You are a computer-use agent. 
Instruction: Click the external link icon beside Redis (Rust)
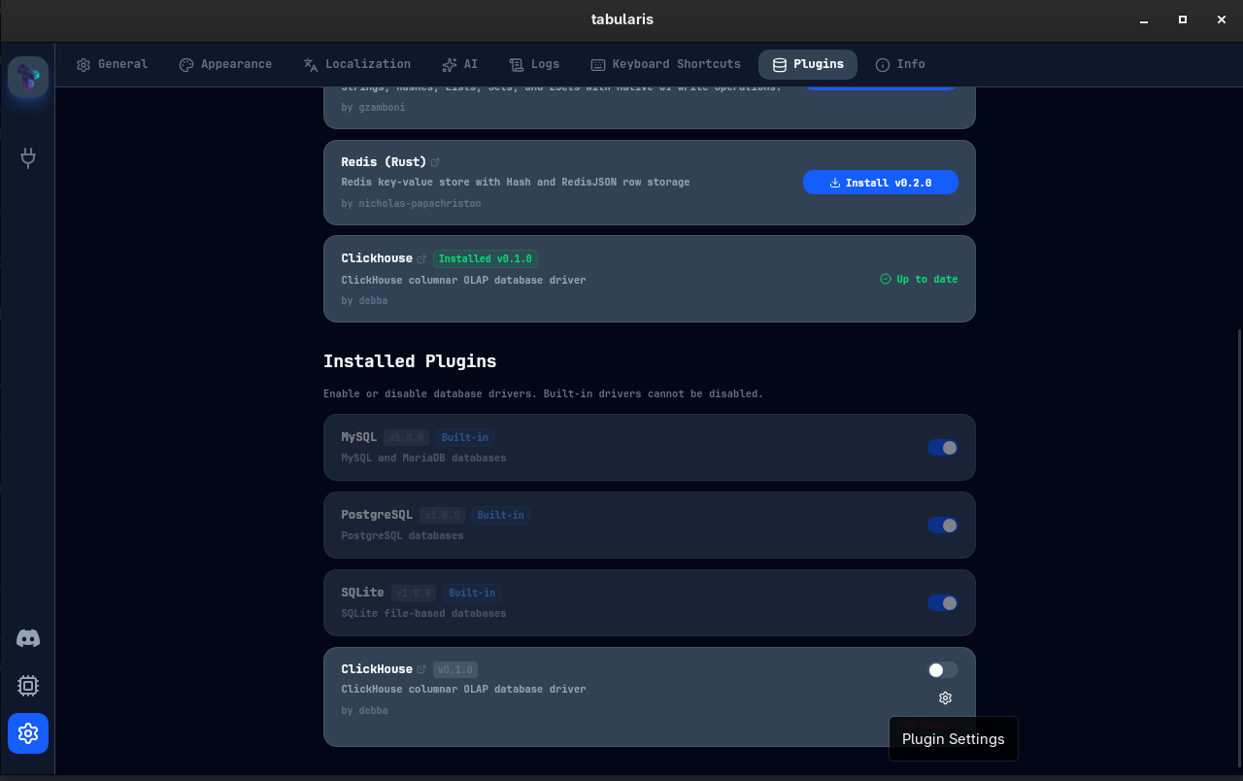(x=435, y=161)
